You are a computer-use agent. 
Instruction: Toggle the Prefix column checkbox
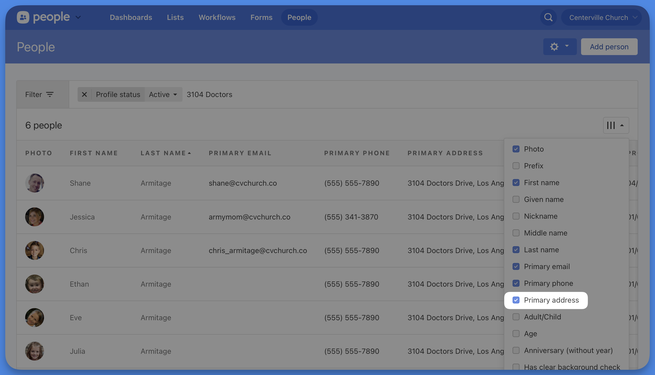tap(516, 166)
